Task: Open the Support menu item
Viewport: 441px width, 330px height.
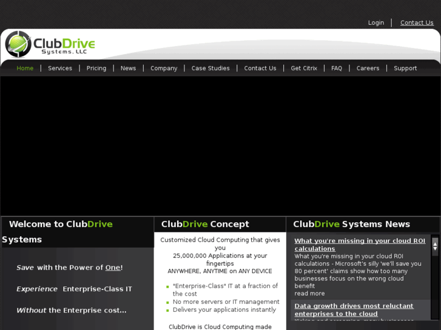Action: pyautogui.click(x=405, y=68)
